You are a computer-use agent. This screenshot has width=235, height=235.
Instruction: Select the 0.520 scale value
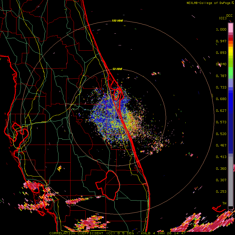click(221, 134)
